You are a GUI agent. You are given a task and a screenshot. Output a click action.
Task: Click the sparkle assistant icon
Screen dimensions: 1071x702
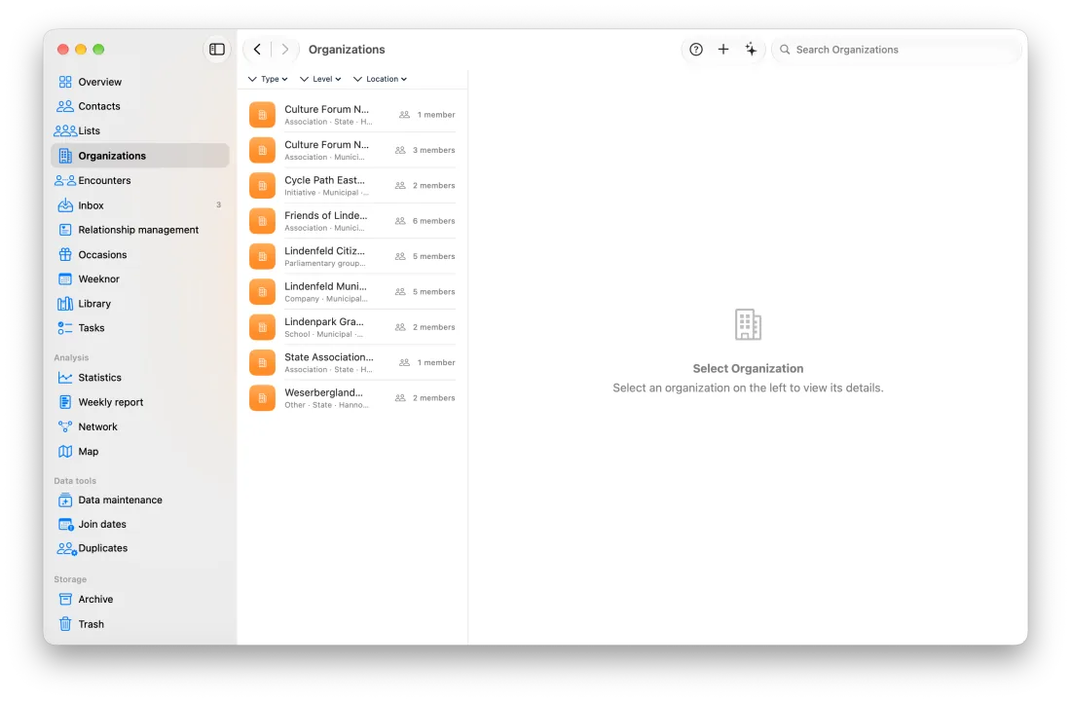click(751, 49)
